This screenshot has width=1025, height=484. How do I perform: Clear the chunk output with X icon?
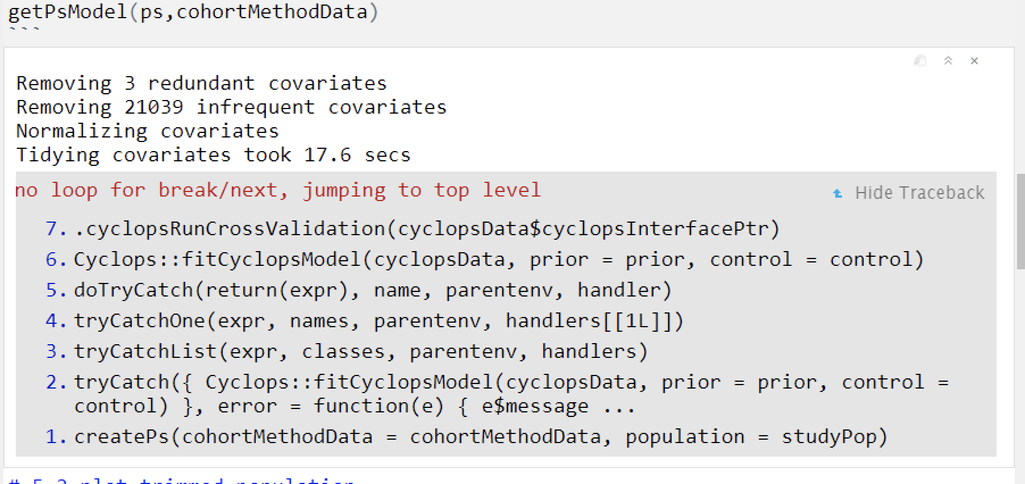coord(974,61)
